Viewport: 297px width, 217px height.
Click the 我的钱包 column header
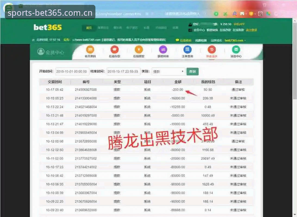(x=208, y=82)
